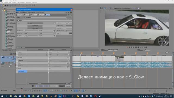Disable the Twixtor effect checkbox
174x98 pixels.
(24, 15)
